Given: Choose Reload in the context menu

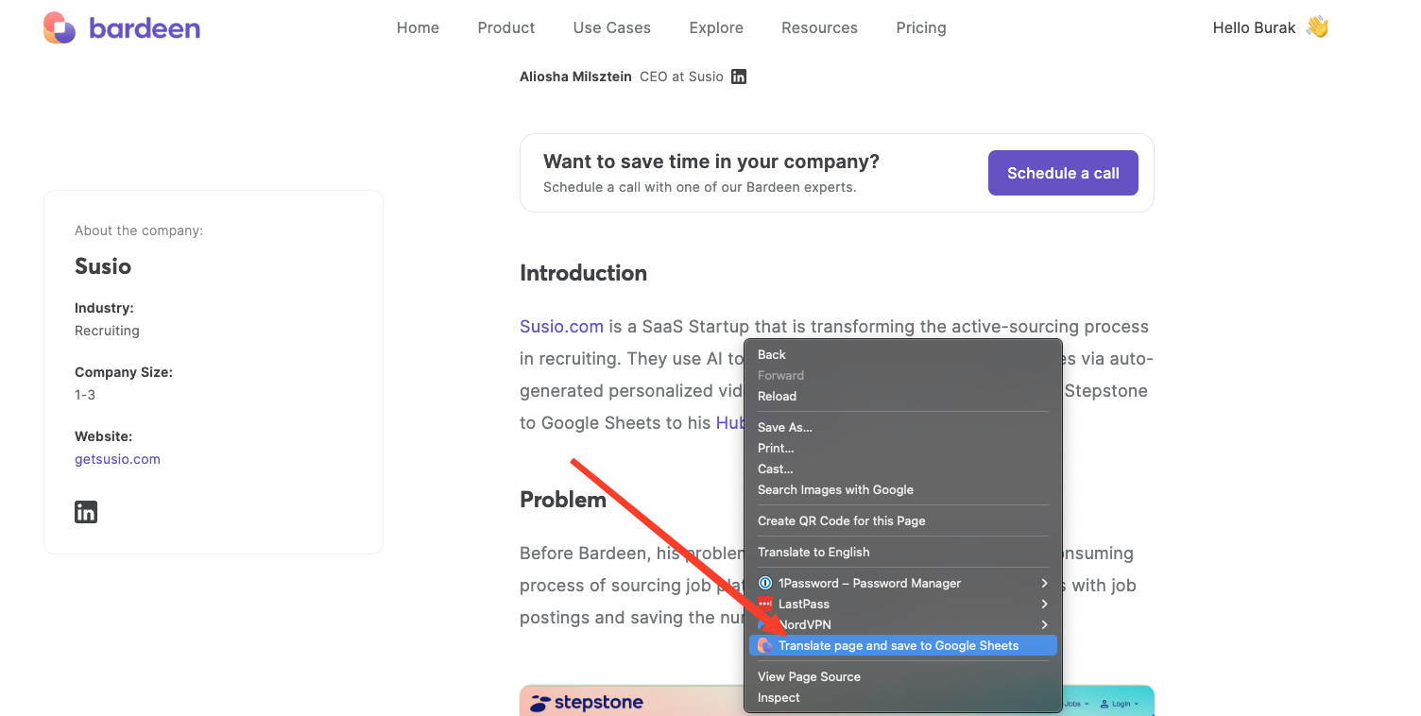Looking at the screenshot, I should (903, 397).
